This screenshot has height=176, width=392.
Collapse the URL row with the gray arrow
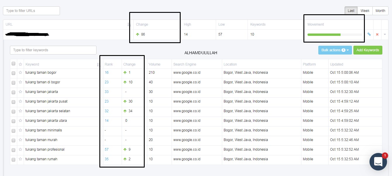(385, 34)
